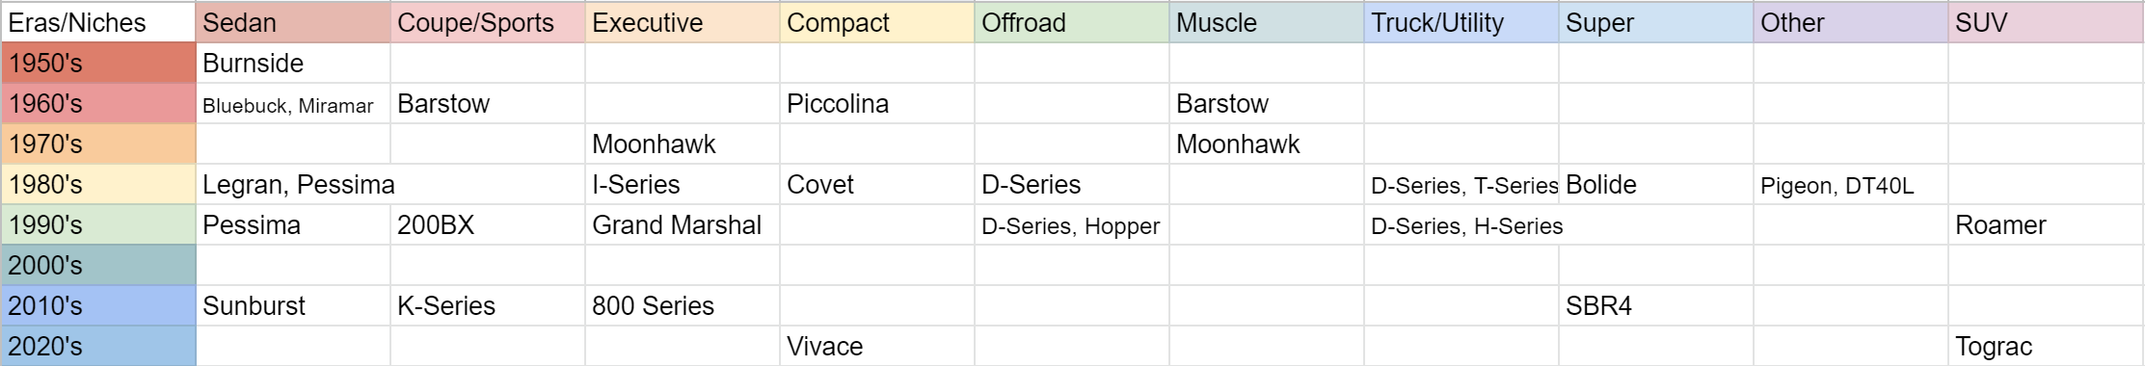
Task: Select the 2020's row label
Action: pos(98,346)
